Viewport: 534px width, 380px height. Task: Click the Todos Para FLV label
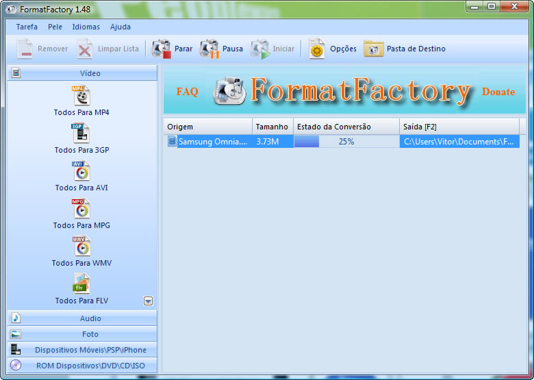click(81, 301)
